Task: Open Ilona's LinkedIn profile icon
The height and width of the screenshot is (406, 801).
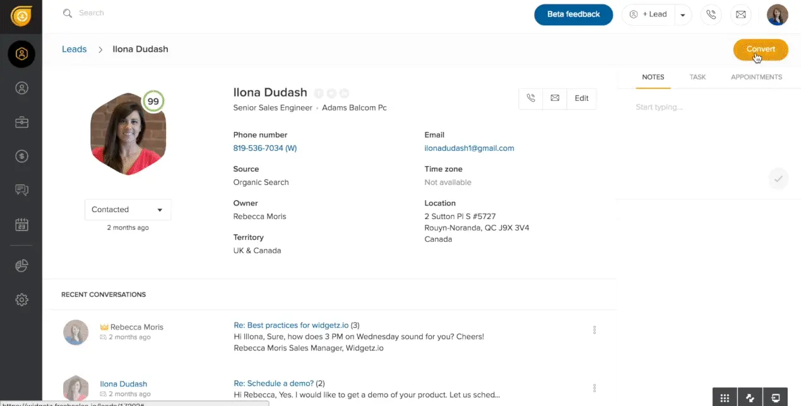Action: (344, 92)
